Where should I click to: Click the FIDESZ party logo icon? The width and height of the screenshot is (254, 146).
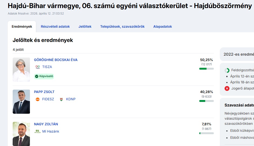click(37, 99)
